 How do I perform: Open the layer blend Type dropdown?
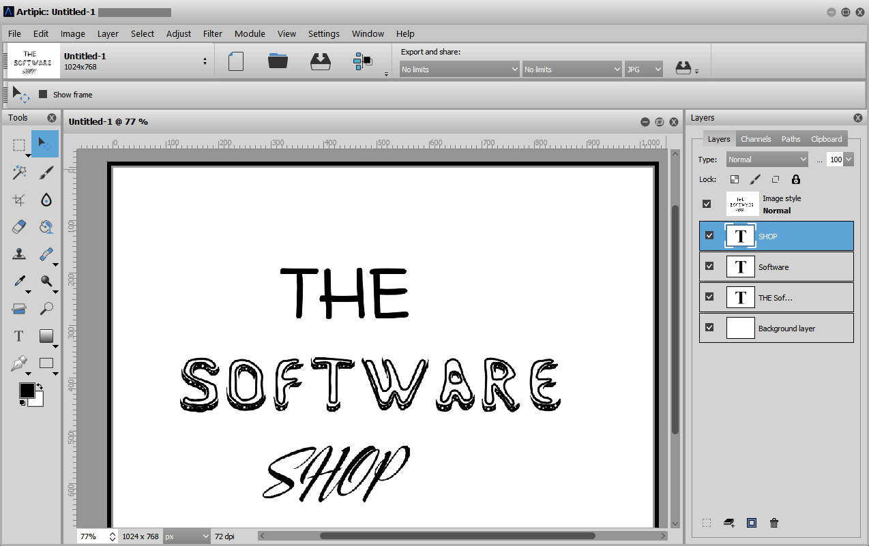click(767, 160)
